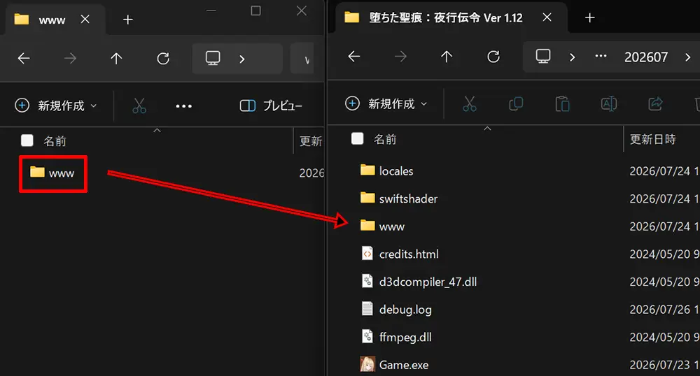
Task: Click the forward arrow in left www window
Action: click(x=70, y=59)
